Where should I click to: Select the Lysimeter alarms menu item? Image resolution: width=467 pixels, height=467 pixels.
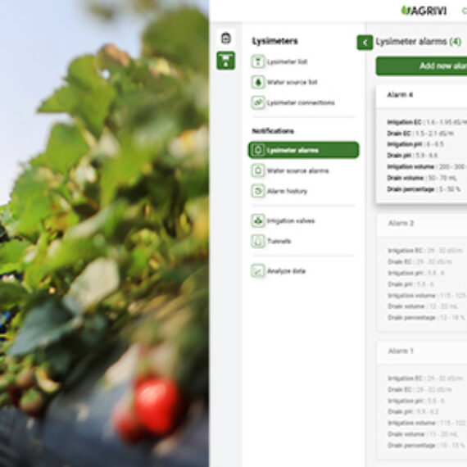(303, 150)
